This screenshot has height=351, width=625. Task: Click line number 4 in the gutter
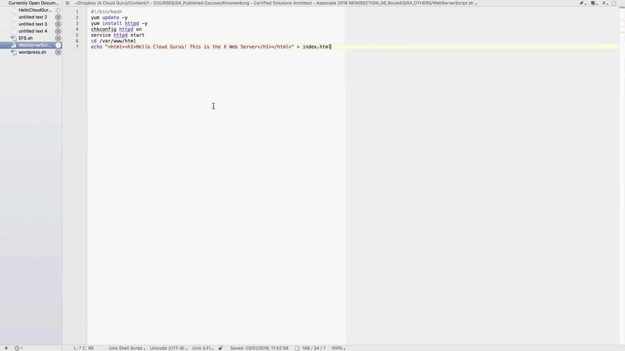77,29
